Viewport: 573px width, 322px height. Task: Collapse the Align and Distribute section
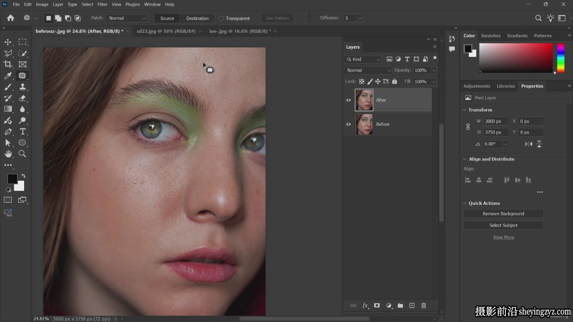464,159
